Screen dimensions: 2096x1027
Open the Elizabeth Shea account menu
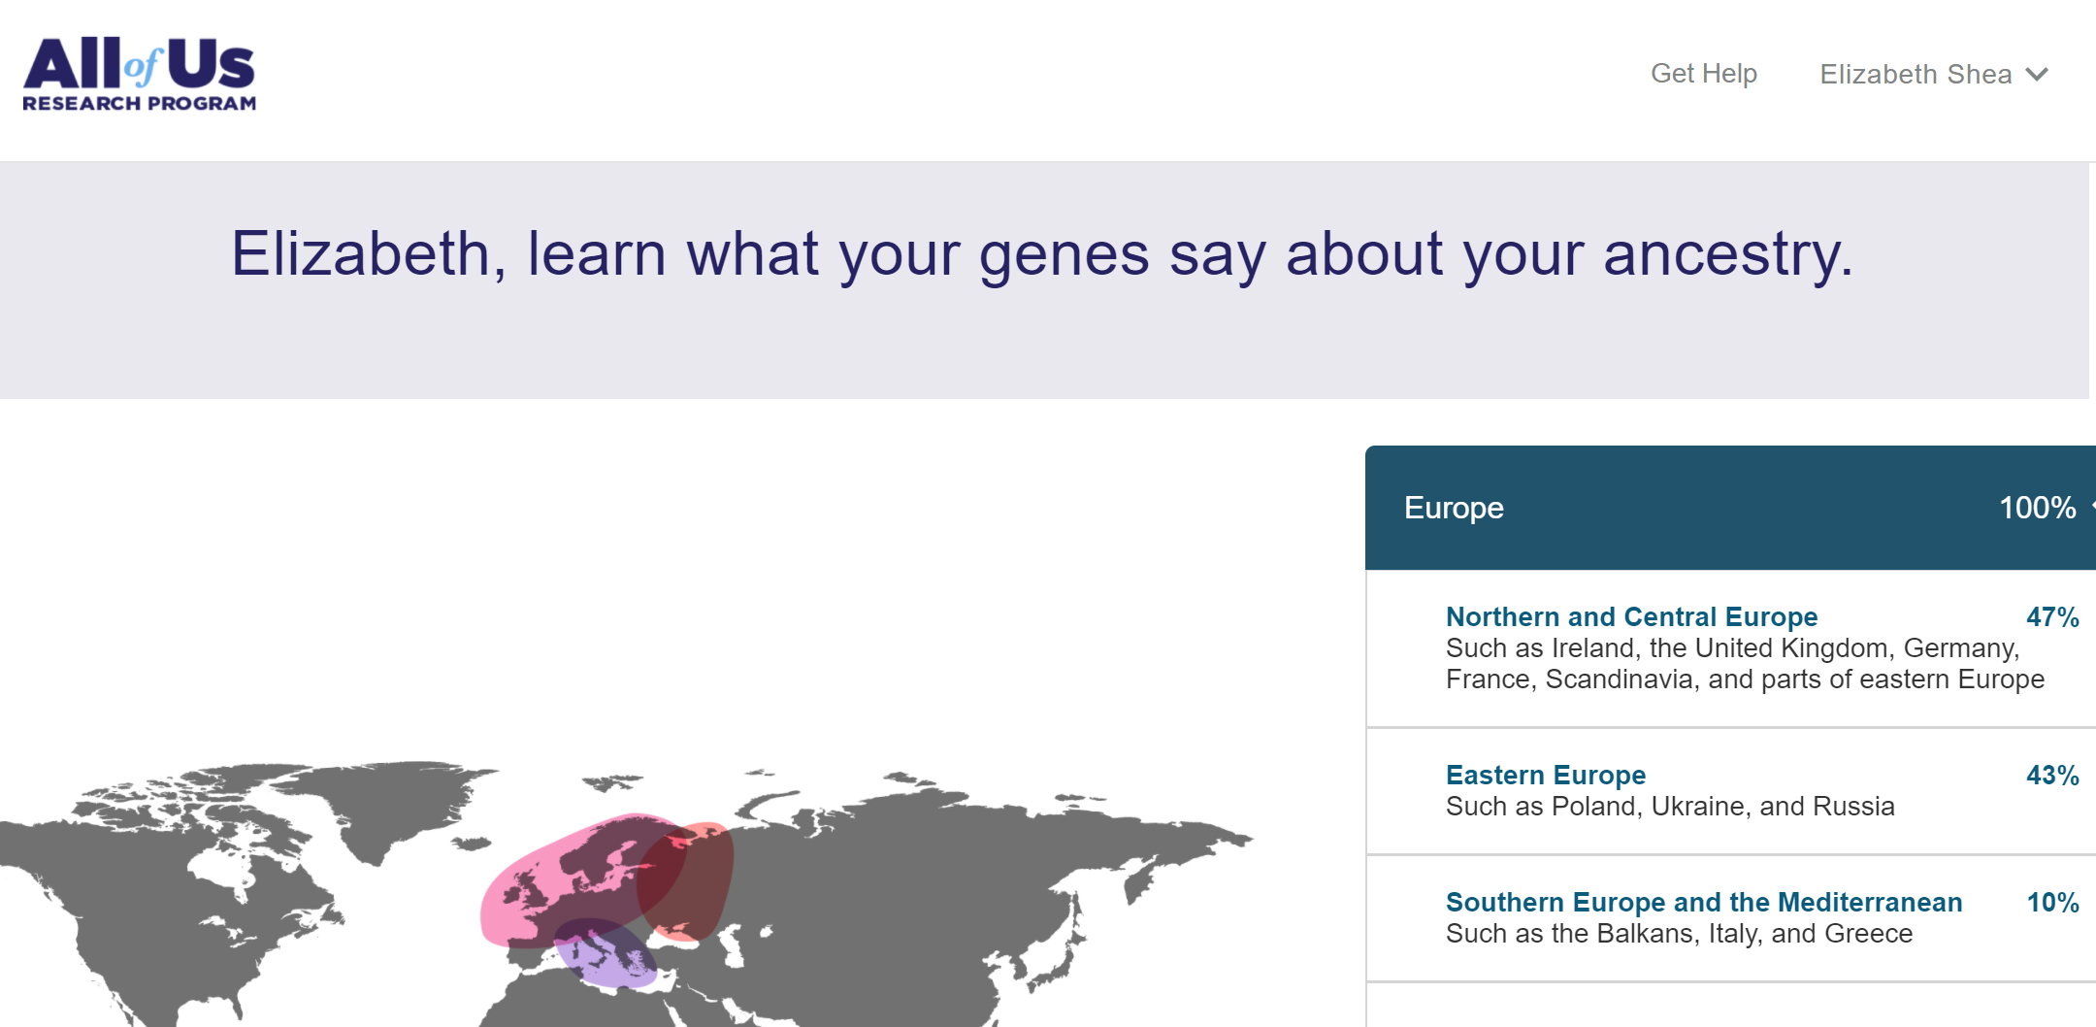click(x=1933, y=74)
